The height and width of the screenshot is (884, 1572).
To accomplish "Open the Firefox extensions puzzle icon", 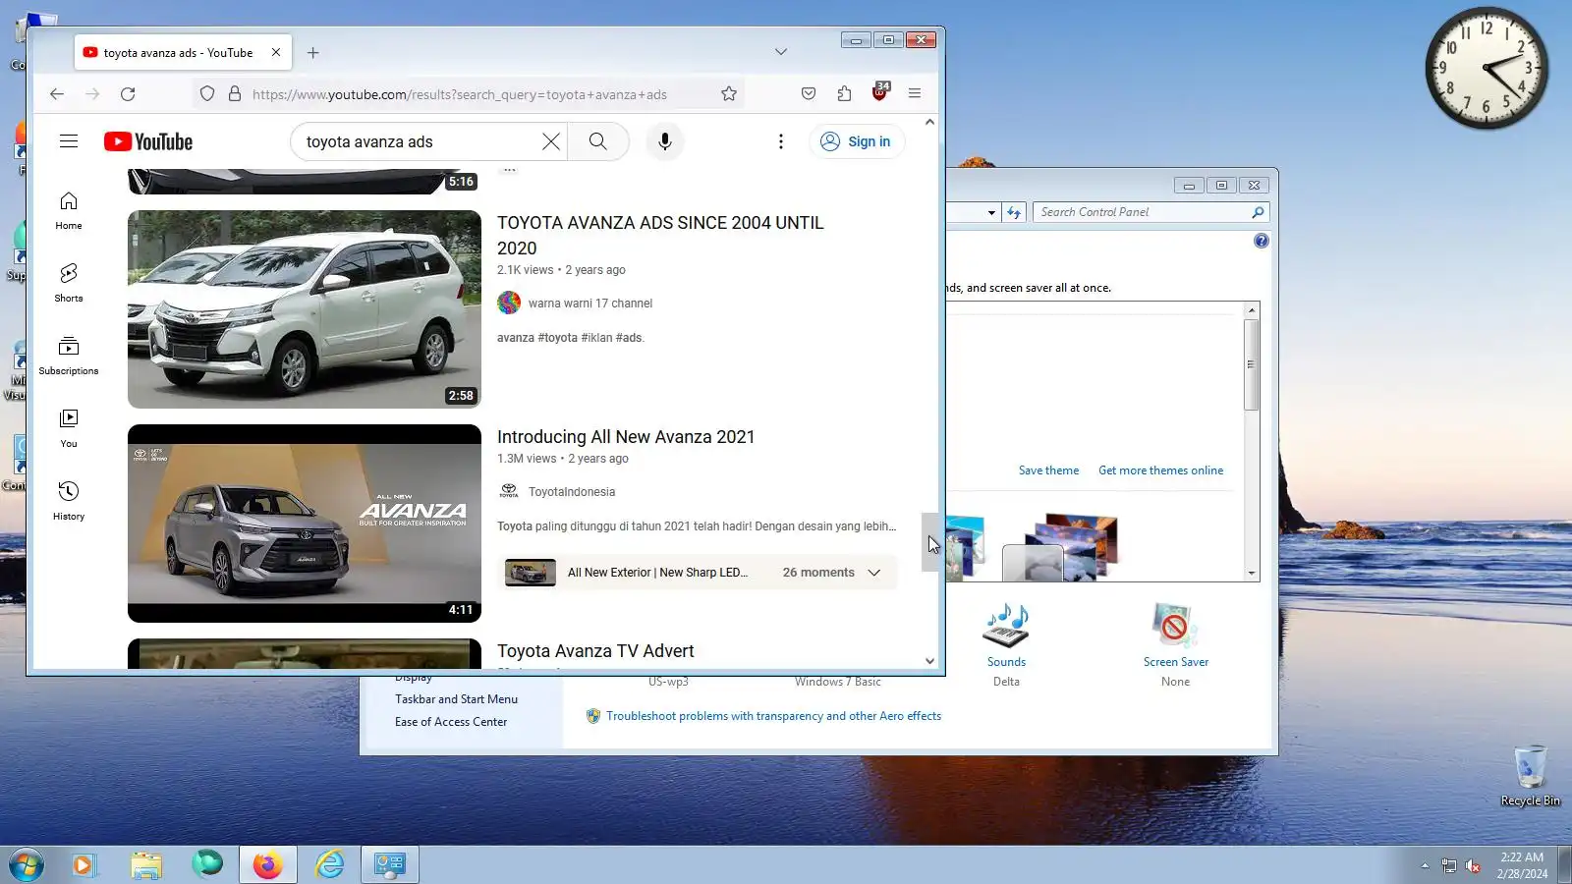I will pyautogui.click(x=844, y=94).
